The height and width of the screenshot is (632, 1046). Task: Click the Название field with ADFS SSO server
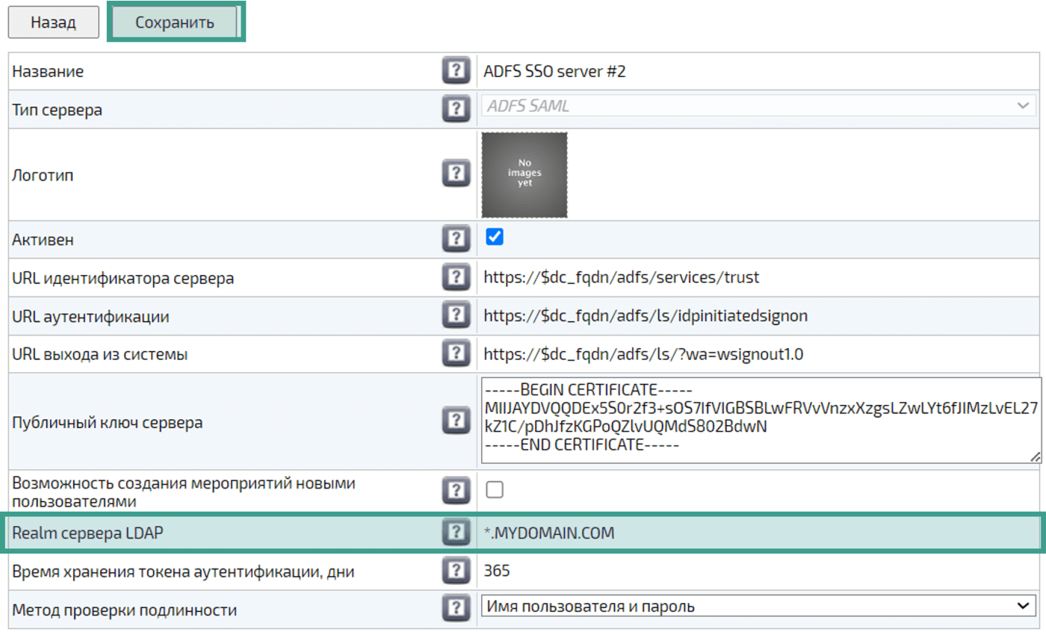758,72
